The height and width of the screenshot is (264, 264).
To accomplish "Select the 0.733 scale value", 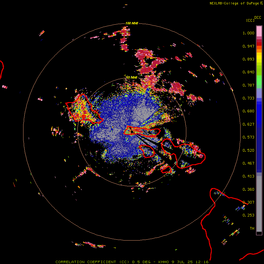I will pos(248,98).
